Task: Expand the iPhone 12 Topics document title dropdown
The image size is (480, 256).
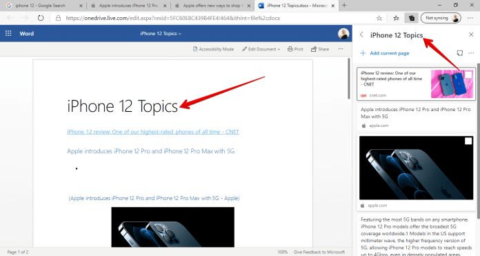Action: click(161, 34)
